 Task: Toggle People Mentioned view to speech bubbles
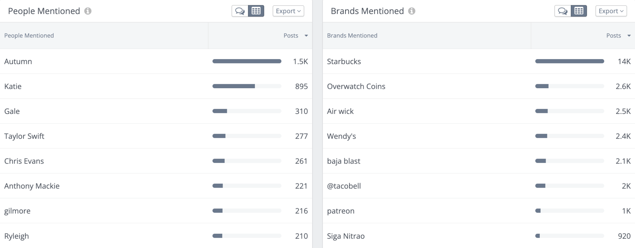click(240, 11)
